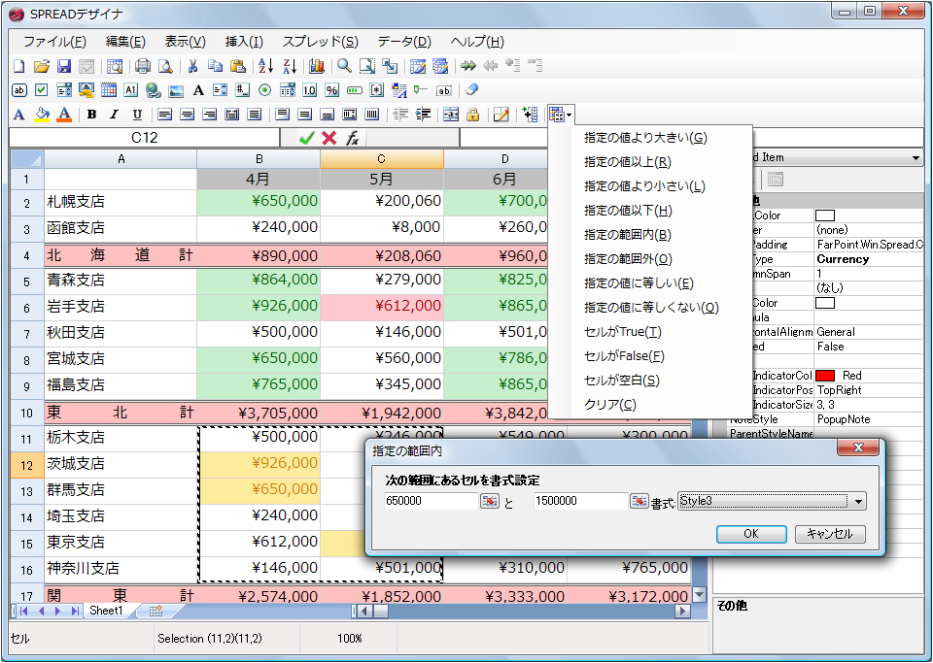
Task: Toggle italic formatting
Action: [x=113, y=114]
